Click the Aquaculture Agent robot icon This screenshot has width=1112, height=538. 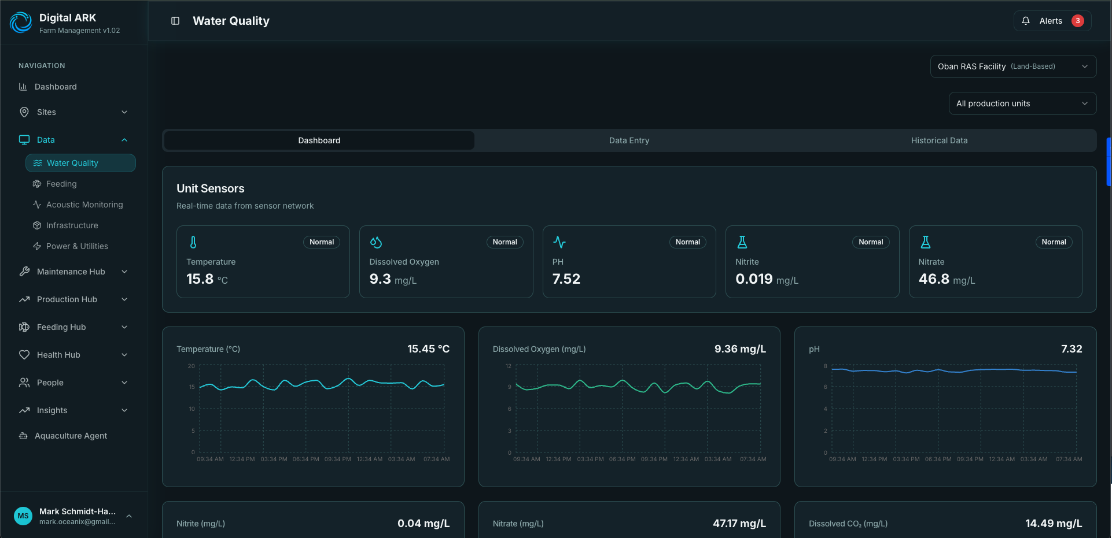23,436
